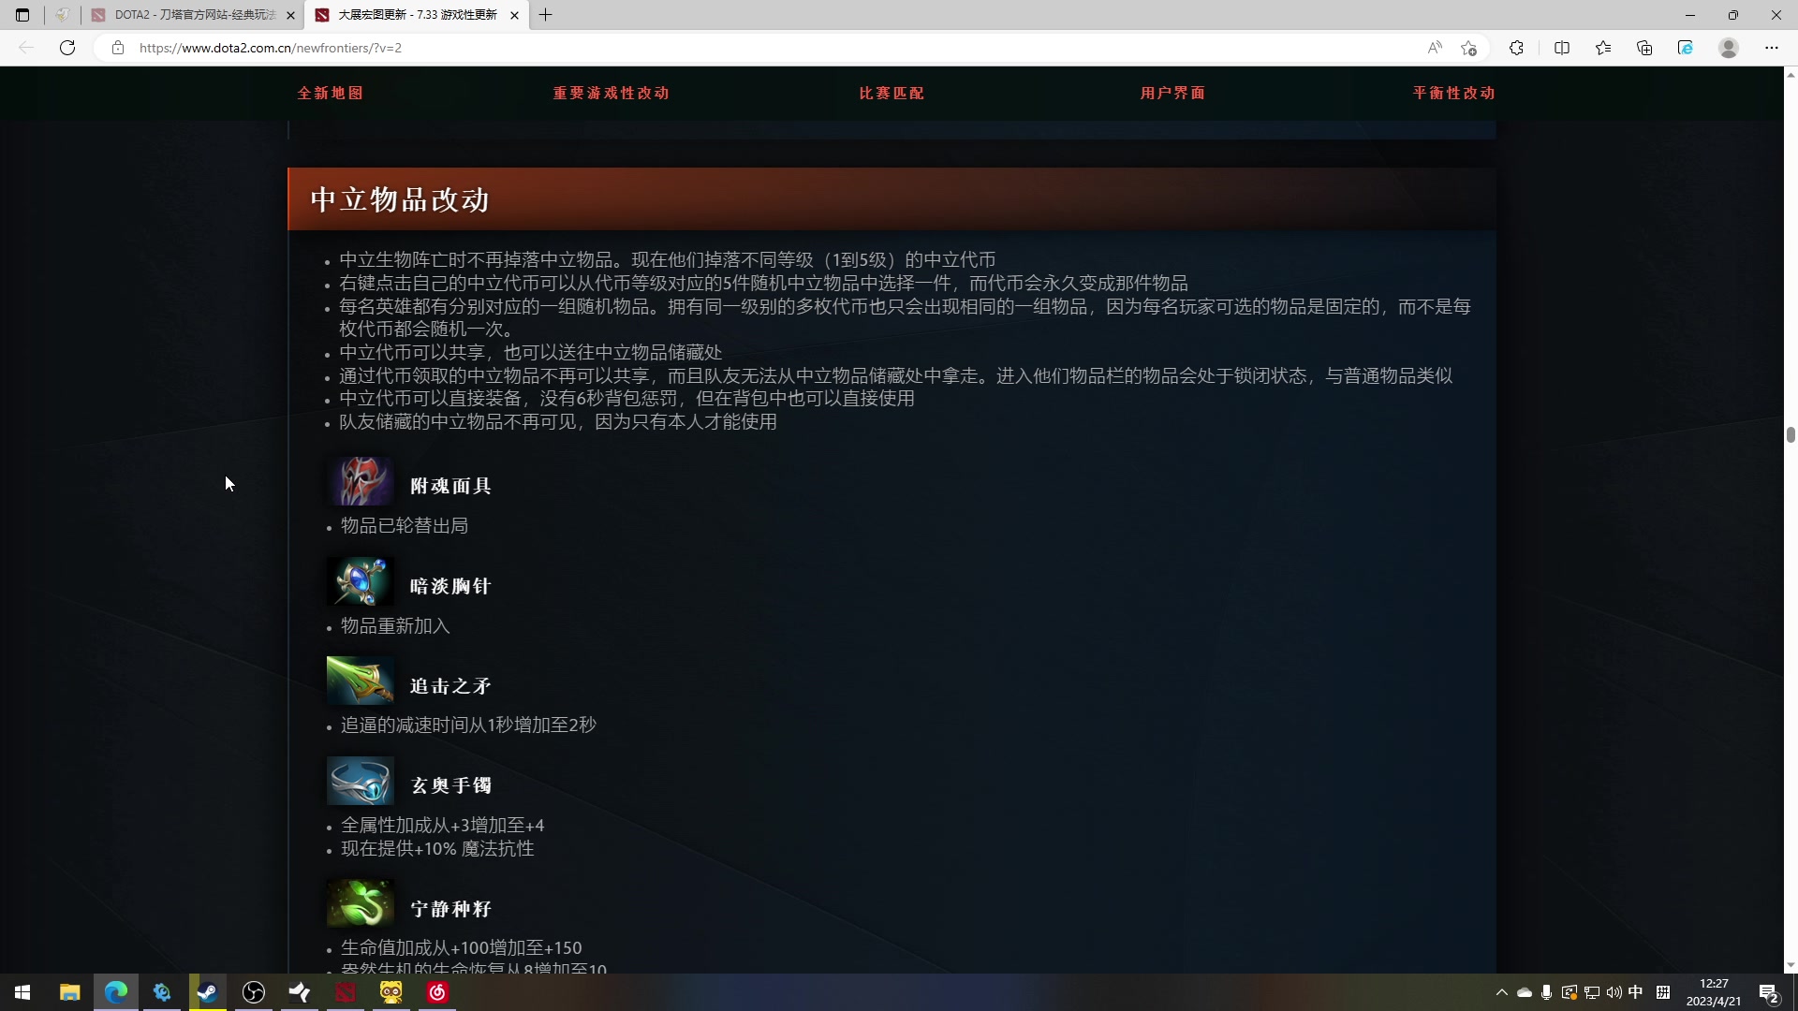
Task: Select 平衡性改动 in the navigation menu
Action: pos(1452,93)
